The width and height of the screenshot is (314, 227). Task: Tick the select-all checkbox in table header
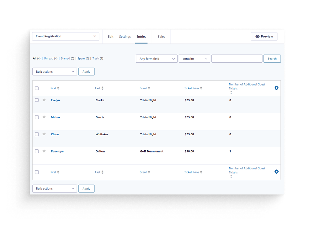[37, 88]
